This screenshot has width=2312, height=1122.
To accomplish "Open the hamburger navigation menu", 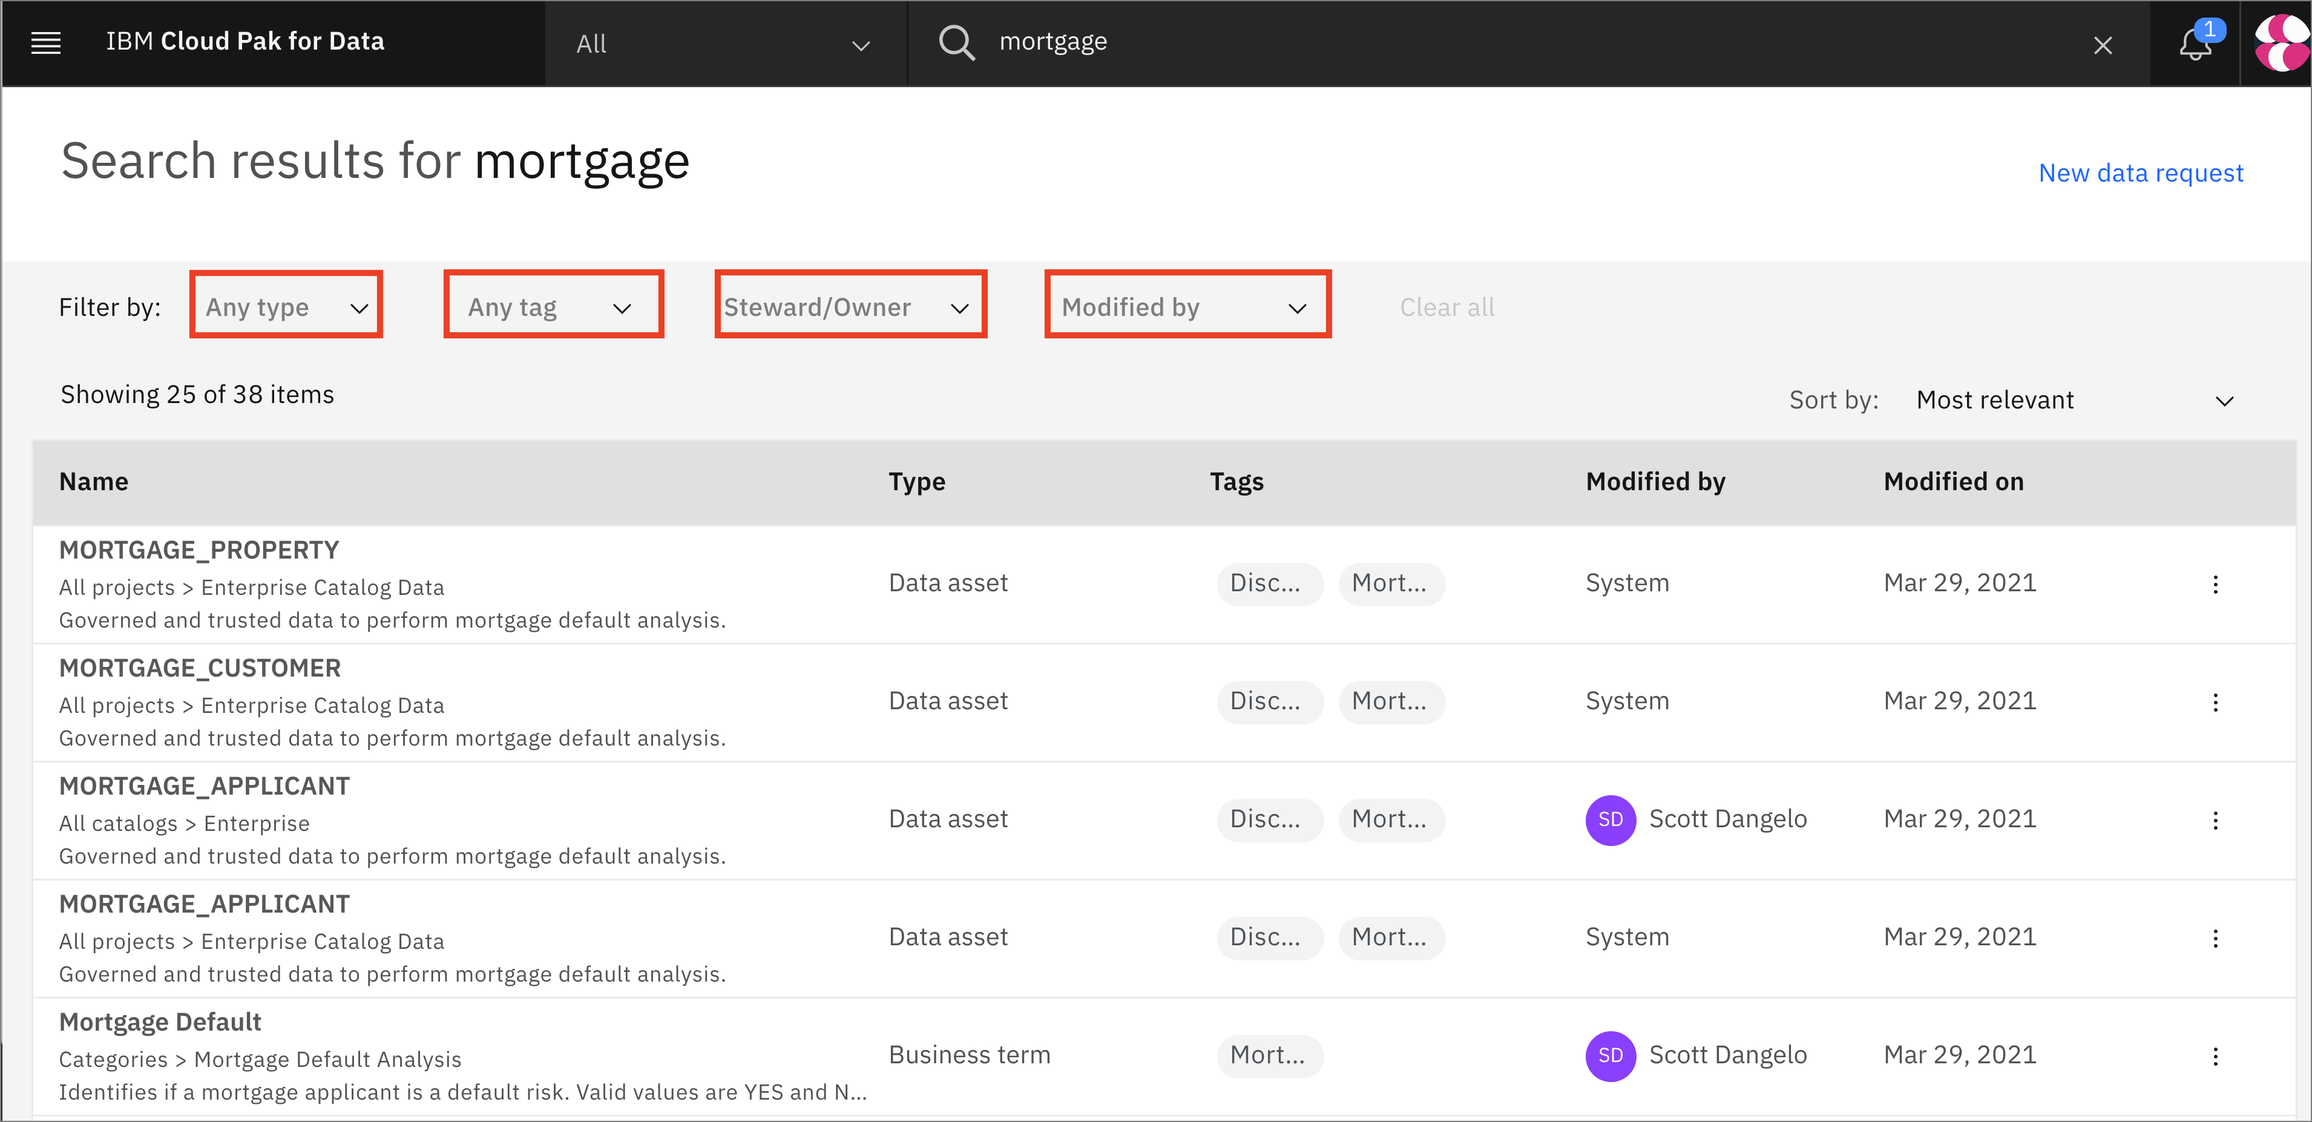I will point(46,42).
